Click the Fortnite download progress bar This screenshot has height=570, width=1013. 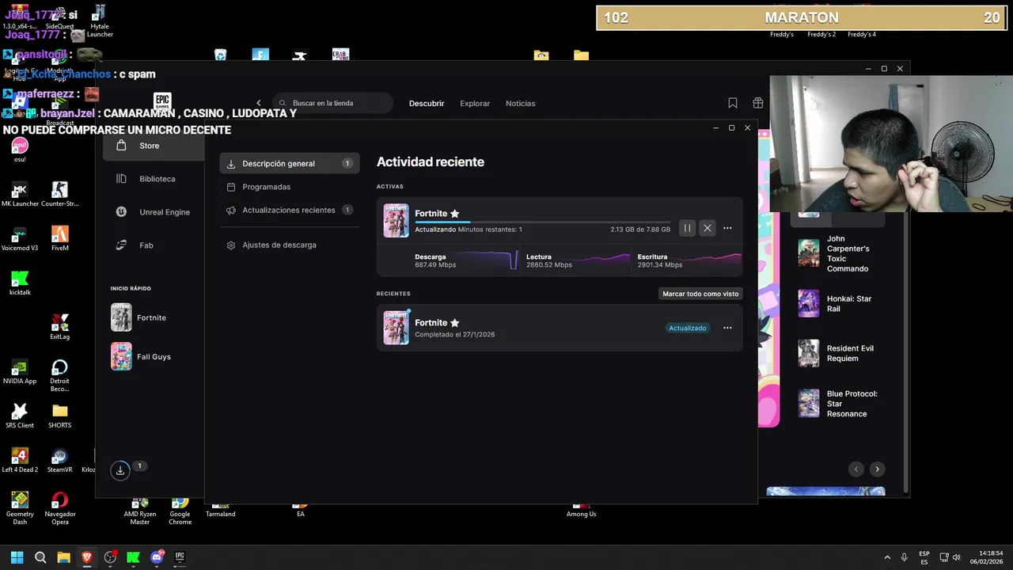coord(542,222)
